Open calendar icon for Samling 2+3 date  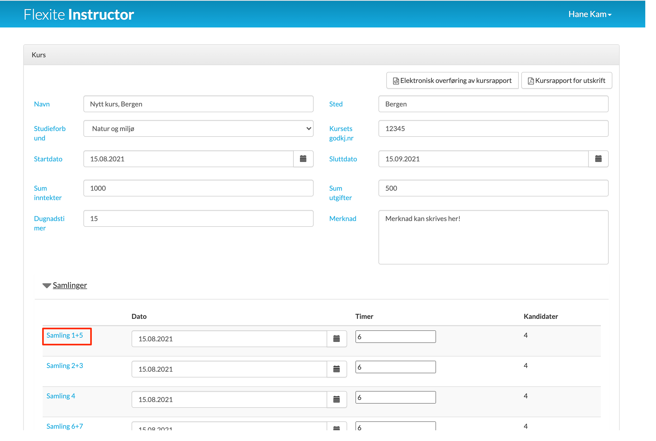(x=336, y=369)
